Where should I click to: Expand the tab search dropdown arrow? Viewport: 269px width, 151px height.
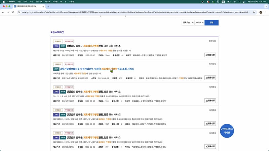(266, 6)
